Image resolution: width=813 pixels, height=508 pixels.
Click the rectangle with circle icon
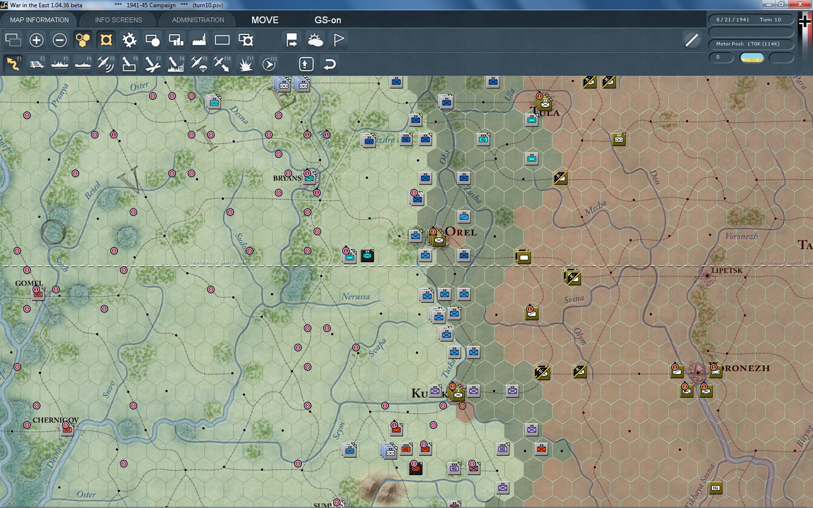click(x=152, y=40)
